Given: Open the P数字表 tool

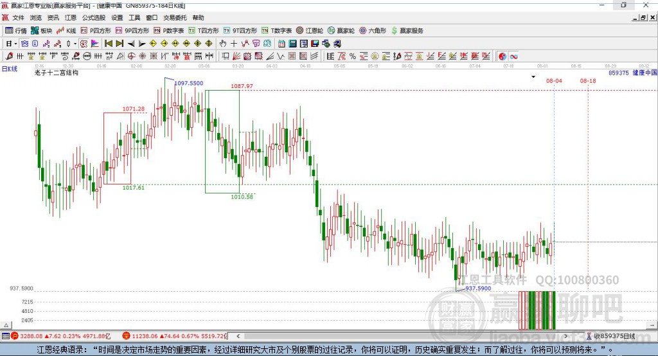Looking at the screenshot, I should [x=169, y=31].
